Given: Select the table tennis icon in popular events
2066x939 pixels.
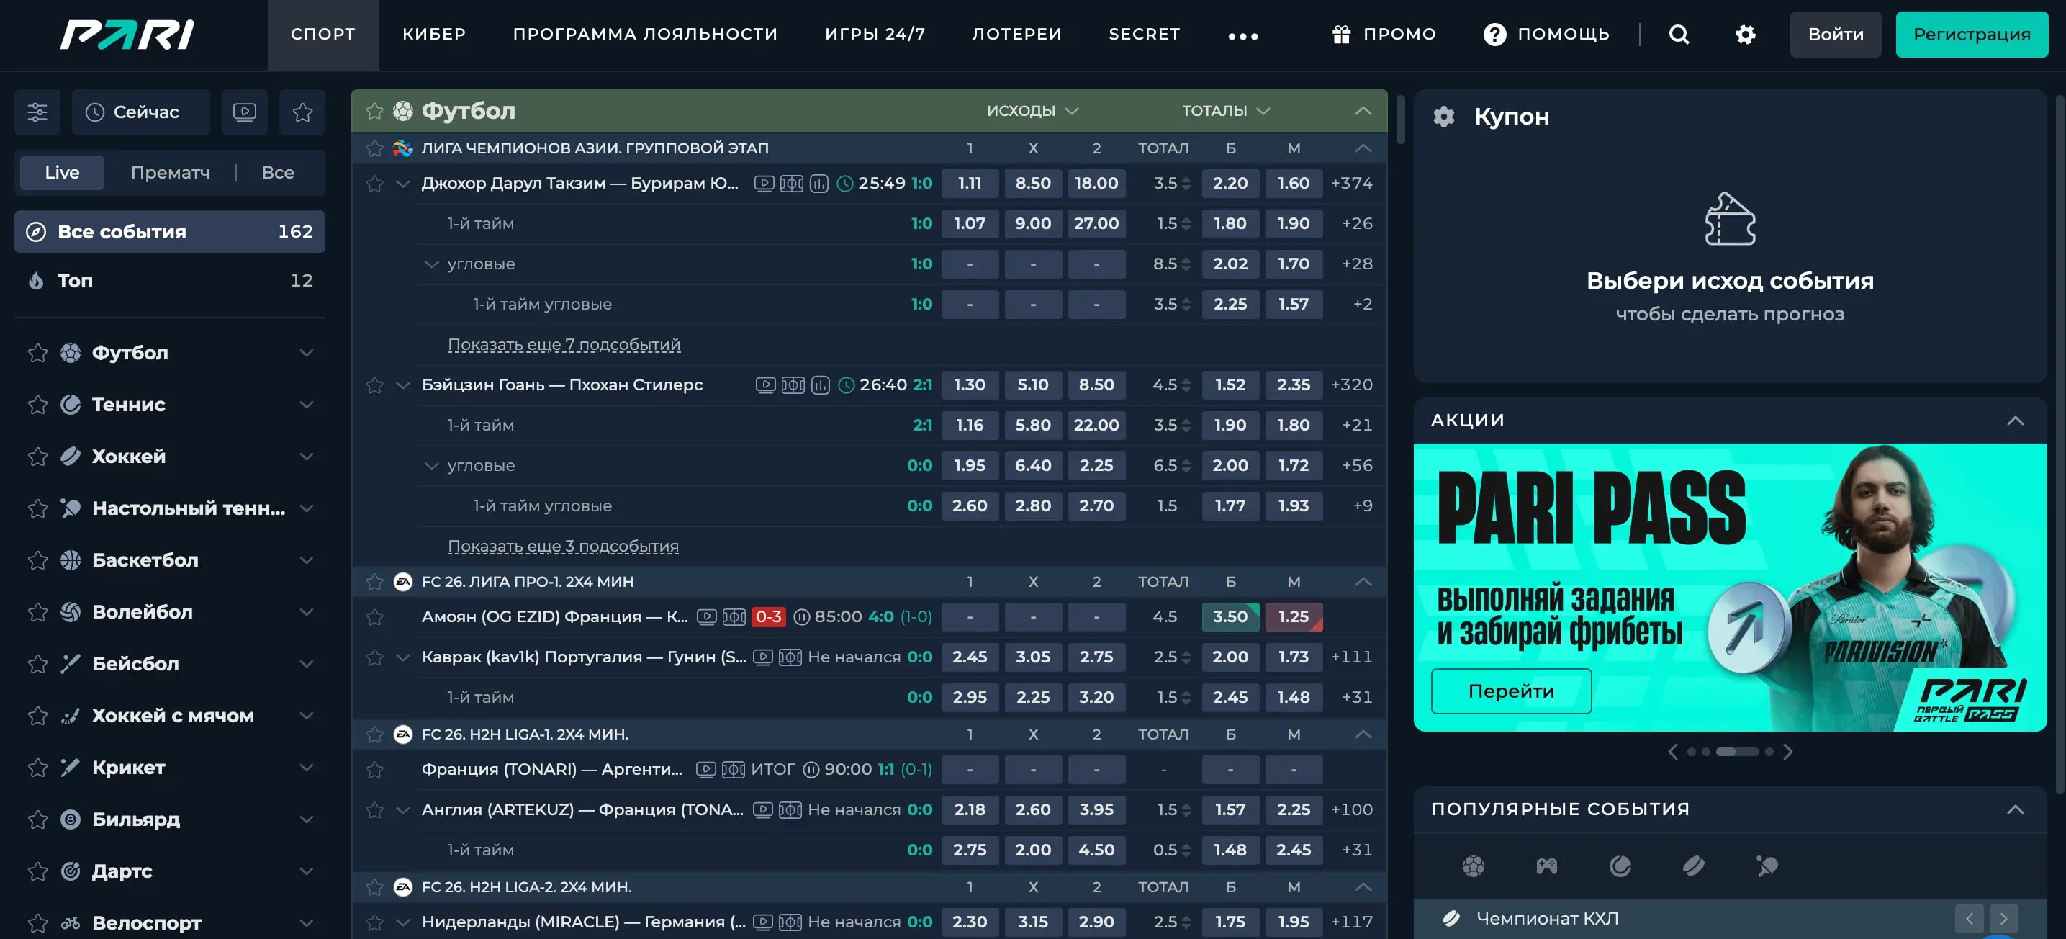Looking at the screenshot, I should click(1767, 866).
